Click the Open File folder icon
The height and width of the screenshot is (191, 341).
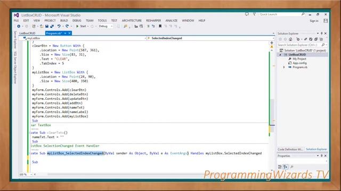click(x=42, y=26)
